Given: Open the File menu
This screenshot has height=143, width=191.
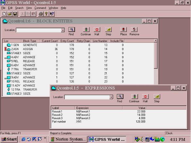Looking at the screenshot, I should [x=3, y=8].
